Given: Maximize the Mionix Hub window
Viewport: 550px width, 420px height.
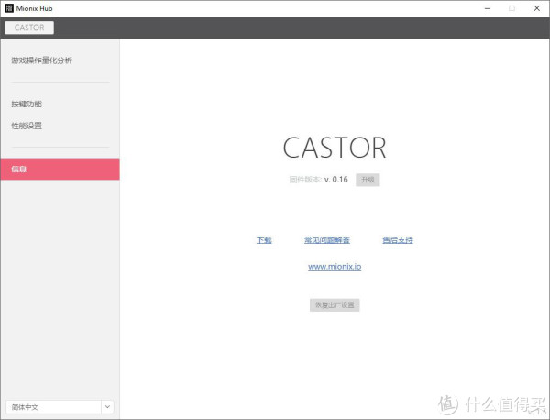Looking at the screenshot, I should (x=511, y=8).
